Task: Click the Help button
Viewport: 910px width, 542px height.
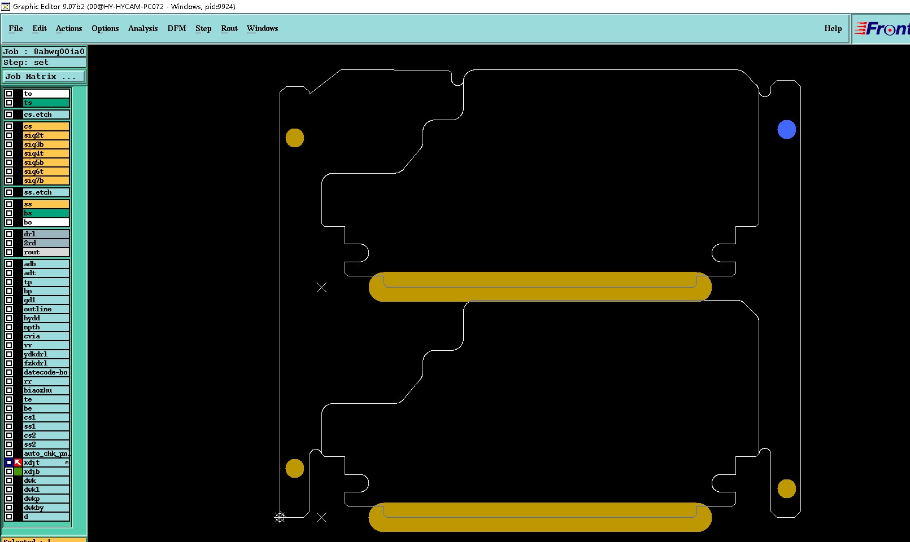Action: click(833, 28)
